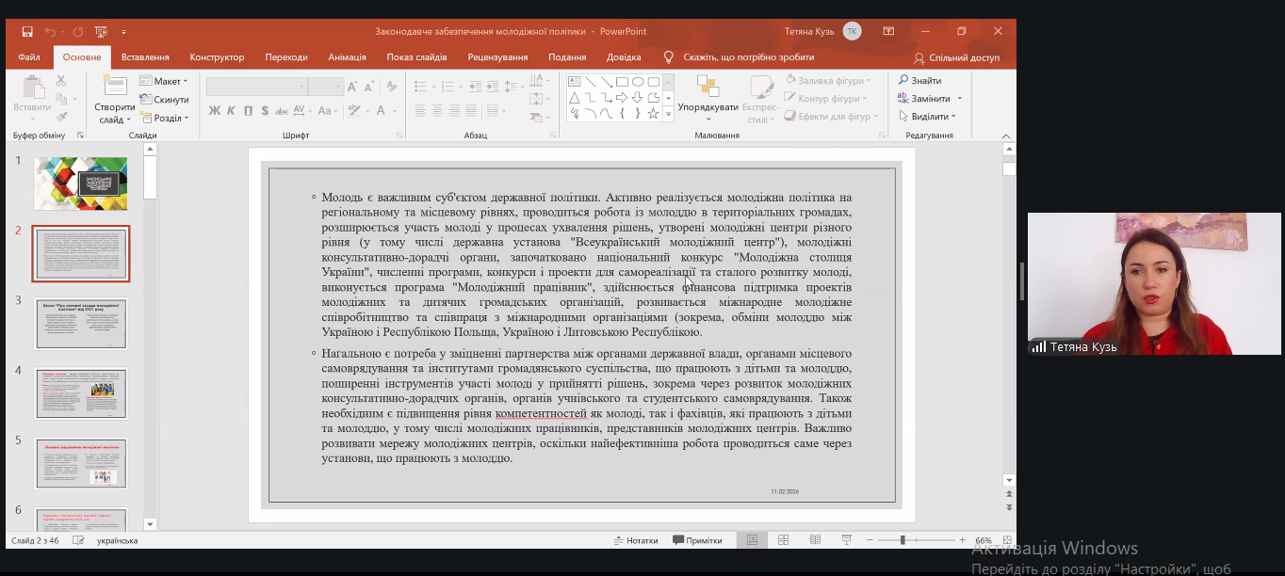
Task: Open Reading view from status bar
Action: click(815, 540)
